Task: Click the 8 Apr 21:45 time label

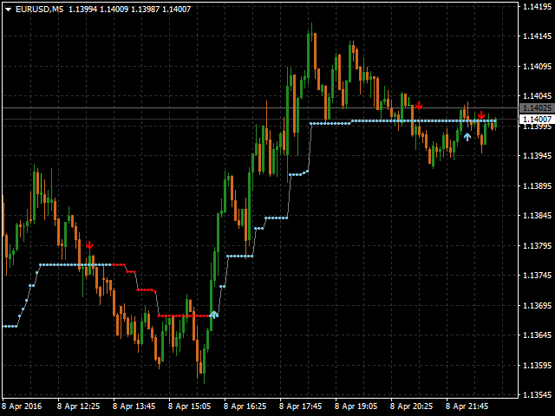Action: pos(467,406)
